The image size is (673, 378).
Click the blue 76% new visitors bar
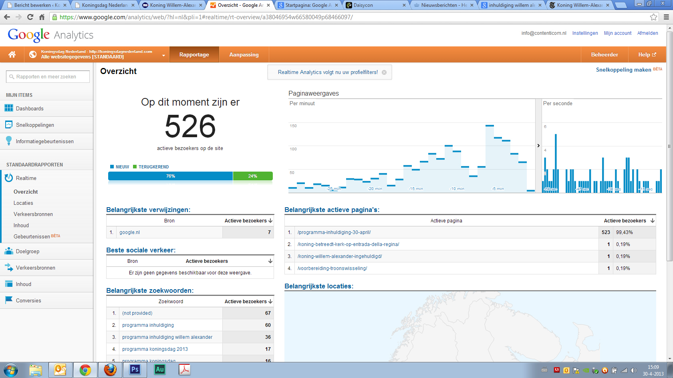tap(170, 176)
